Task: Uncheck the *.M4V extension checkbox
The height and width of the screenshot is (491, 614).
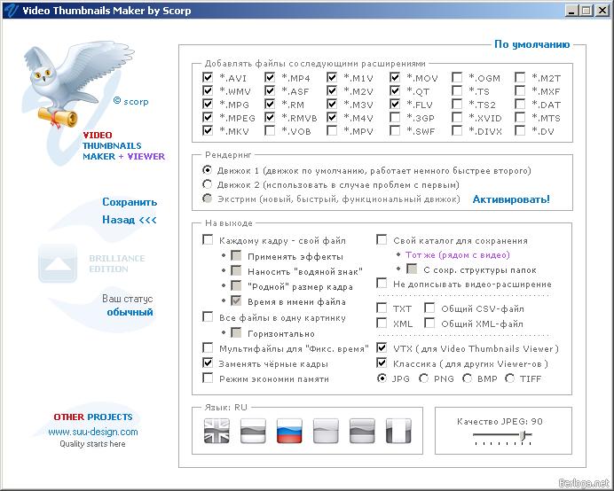Action: (332, 117)
